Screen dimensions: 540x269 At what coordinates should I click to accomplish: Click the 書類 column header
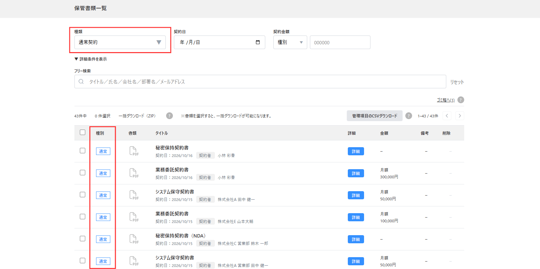[x=133, y=133]
